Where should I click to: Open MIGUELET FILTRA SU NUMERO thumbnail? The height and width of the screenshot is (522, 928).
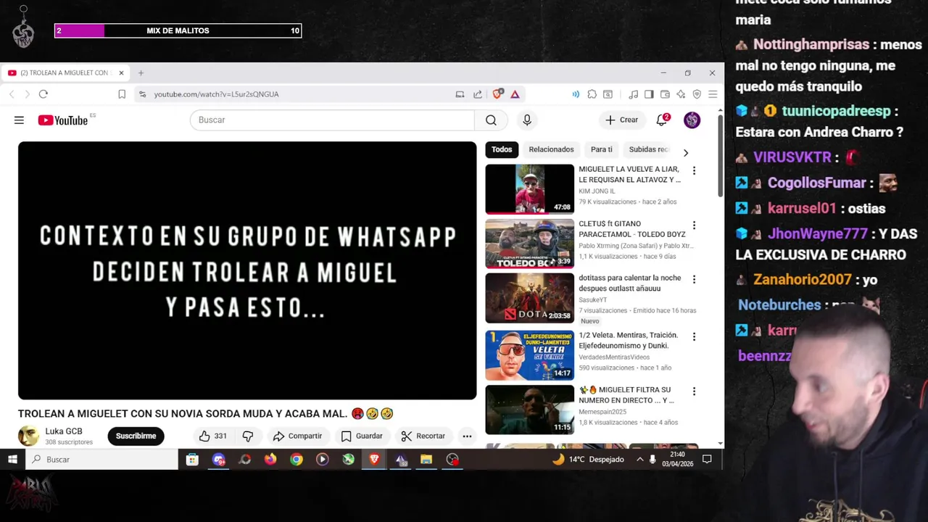[529, 410]
